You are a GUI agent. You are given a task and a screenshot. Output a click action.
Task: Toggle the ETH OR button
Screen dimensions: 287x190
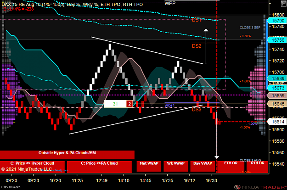point(231,167)
